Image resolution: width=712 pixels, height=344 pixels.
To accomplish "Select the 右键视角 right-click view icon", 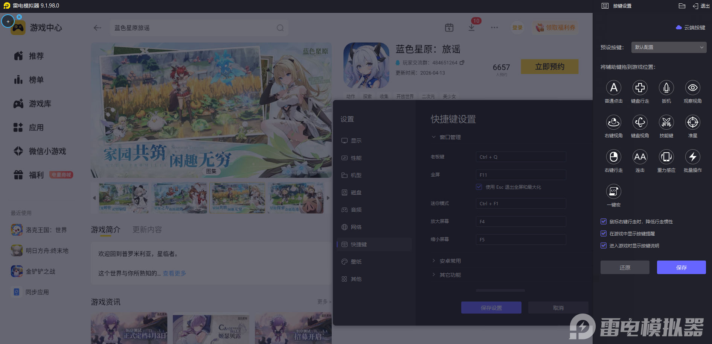I will 613,122.
